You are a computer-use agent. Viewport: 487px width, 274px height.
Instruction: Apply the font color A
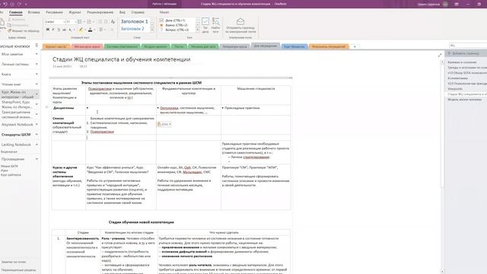90,30
